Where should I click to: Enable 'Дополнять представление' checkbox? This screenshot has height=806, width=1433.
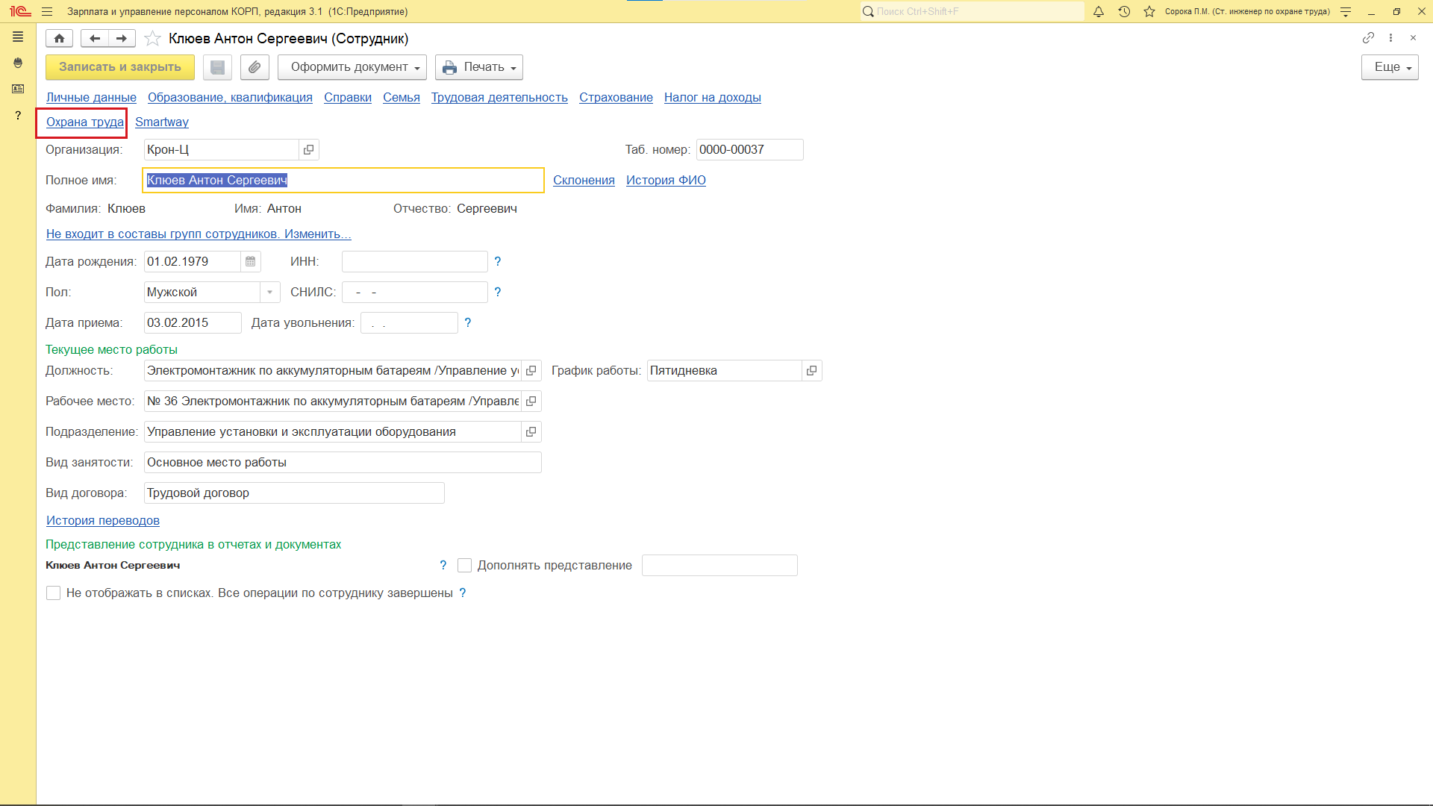(464, 566)
